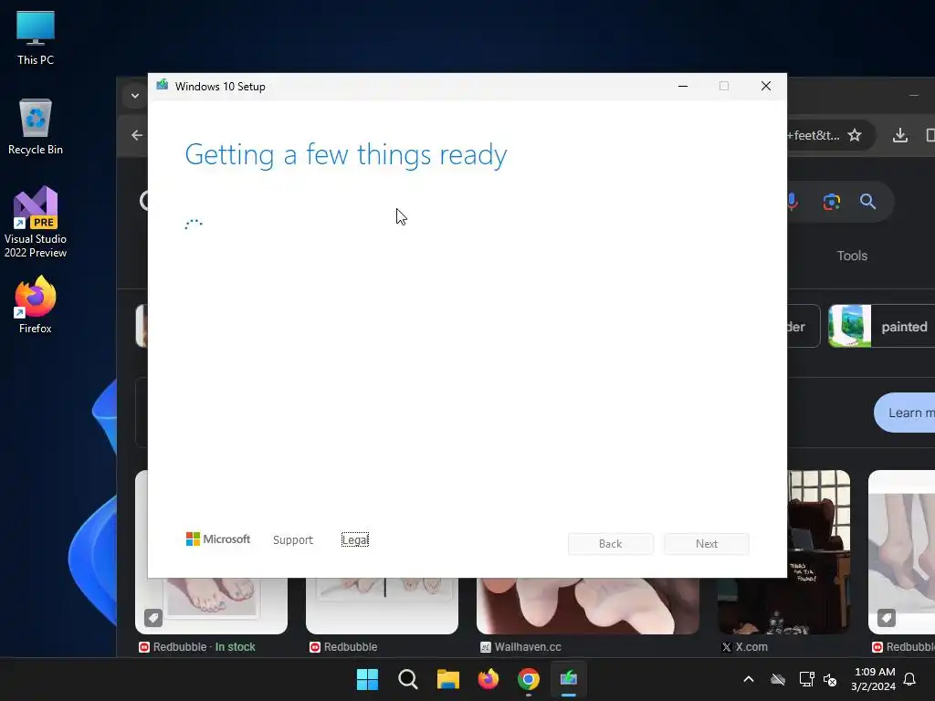
Task: Open Redbubble In stock image result
Action: click(211, 606)
